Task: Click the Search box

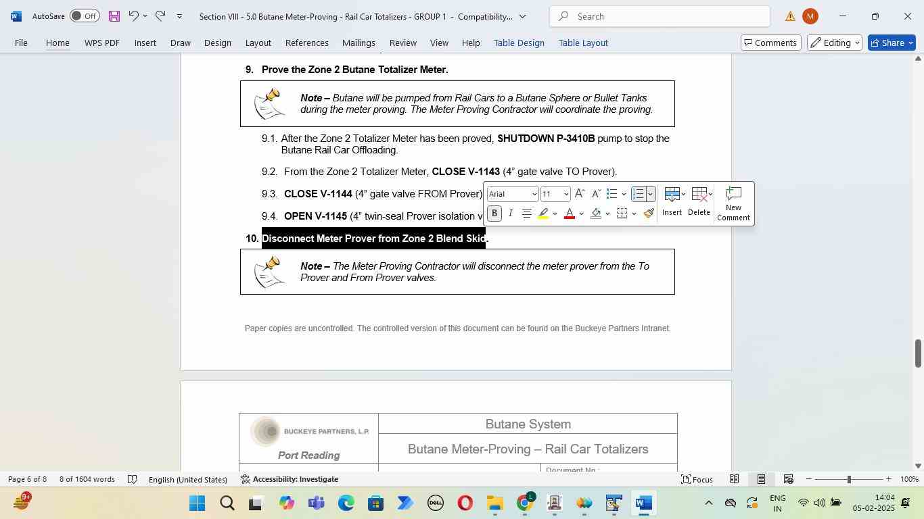Action: click(x=660, y=16)
